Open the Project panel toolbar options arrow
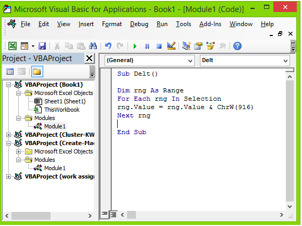This screenshot has width=302, height=226. (92, 72)
